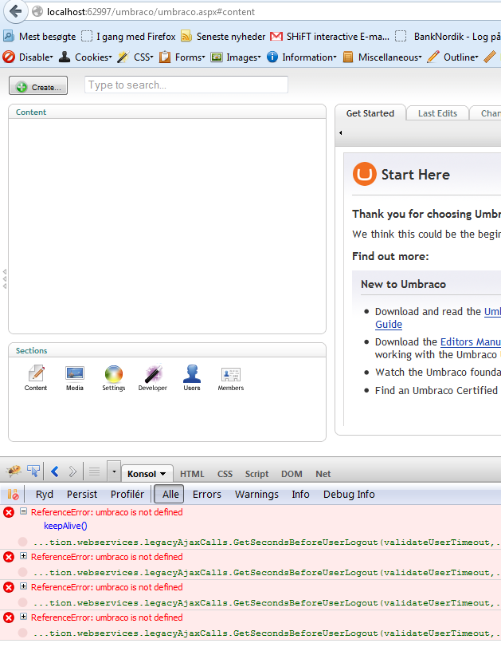The width and height of the screenshot is (501, 651).
Task: Open BankNordik bookmark
Action: [448, 37]
